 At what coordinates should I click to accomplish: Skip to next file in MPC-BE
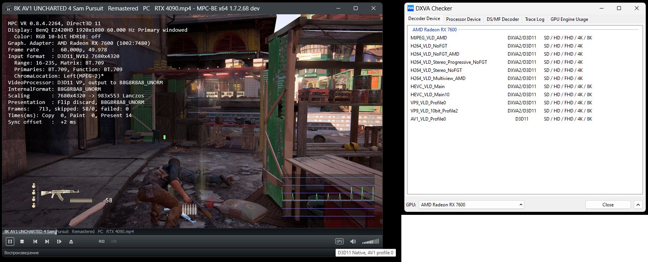47,242
